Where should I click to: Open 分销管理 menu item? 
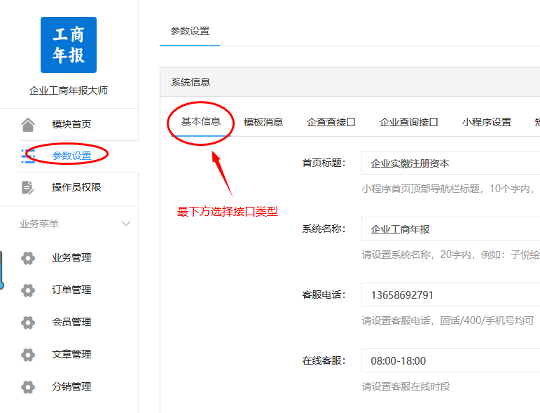pyautogui.click(x=71, y=386)
